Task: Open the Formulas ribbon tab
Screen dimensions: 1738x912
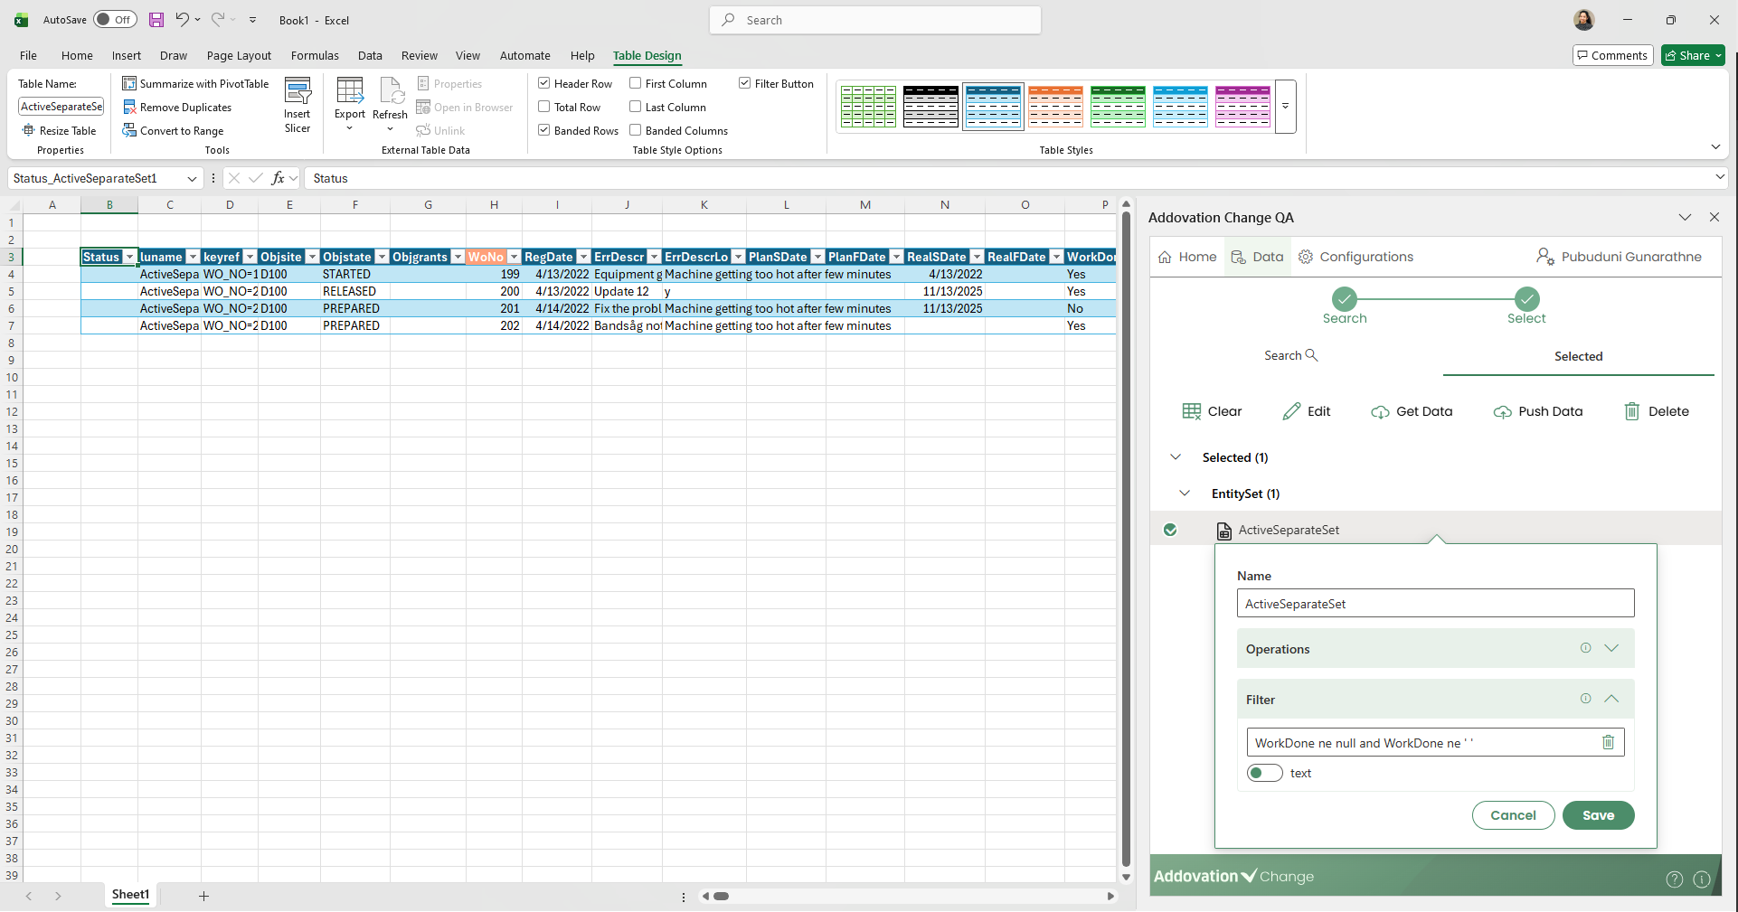Action: point(315,56)
